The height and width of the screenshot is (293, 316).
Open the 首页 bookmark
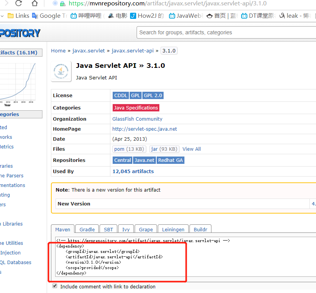pyautogui.click(x=222, y=16)
